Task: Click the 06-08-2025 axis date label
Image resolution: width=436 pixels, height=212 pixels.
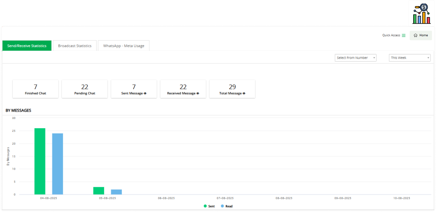Action: tap(166, 198)
